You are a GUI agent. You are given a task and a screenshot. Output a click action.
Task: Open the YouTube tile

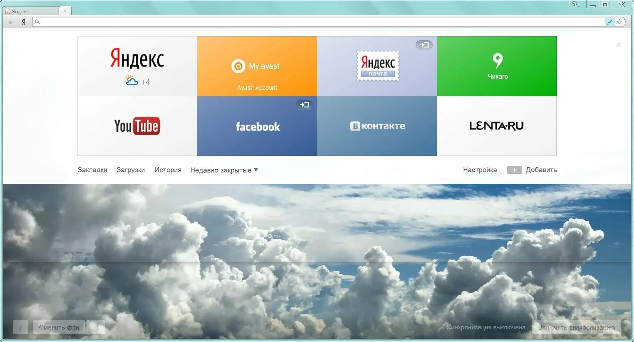click(x=137, y=126)
